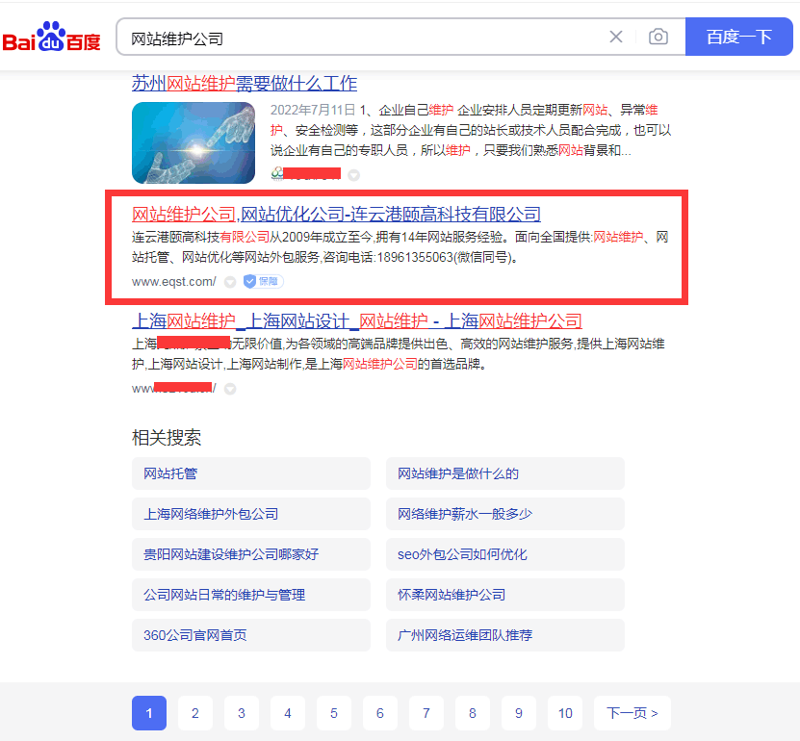This screenshot has width=800, height=741.
Task: Go to results page 2
Action: tap(195, 713)
